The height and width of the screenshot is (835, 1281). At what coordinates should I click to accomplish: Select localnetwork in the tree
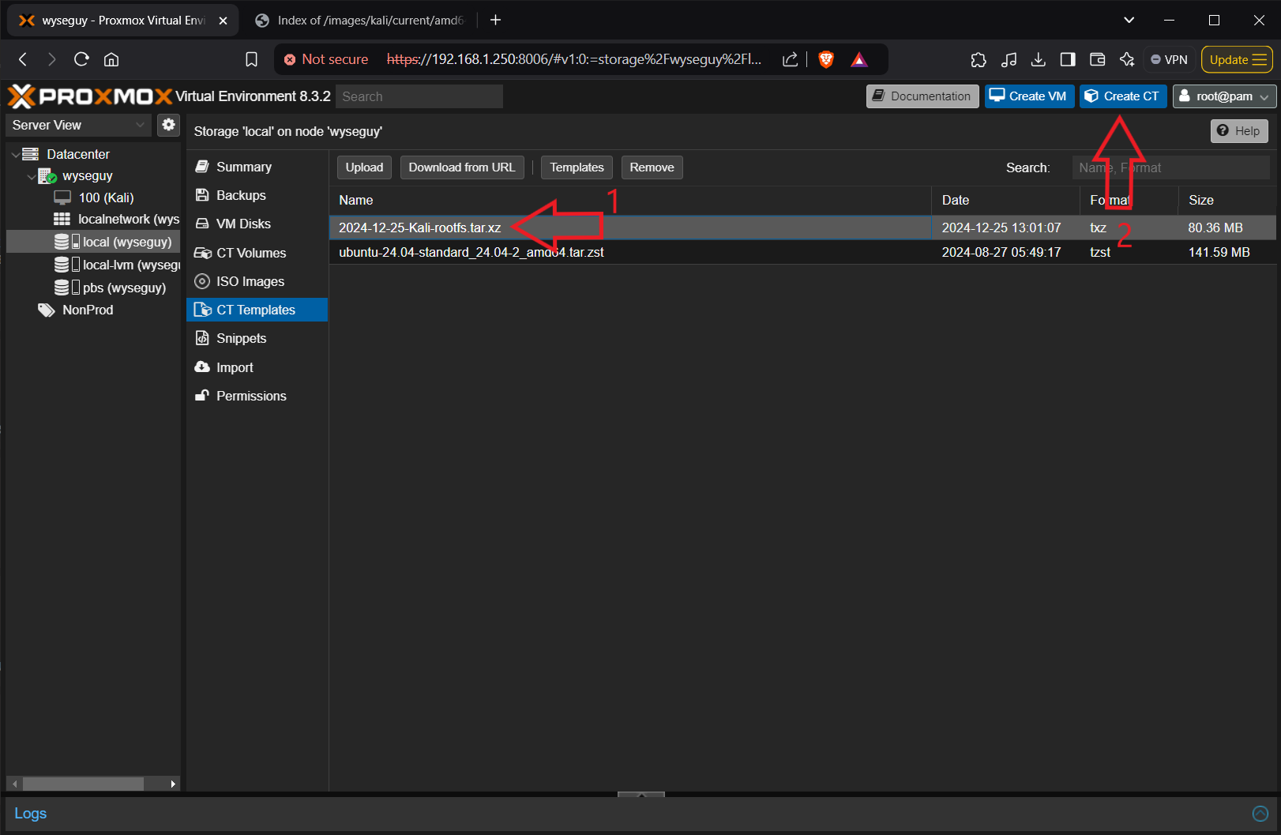pyautogui.click(x=116, y=219)
